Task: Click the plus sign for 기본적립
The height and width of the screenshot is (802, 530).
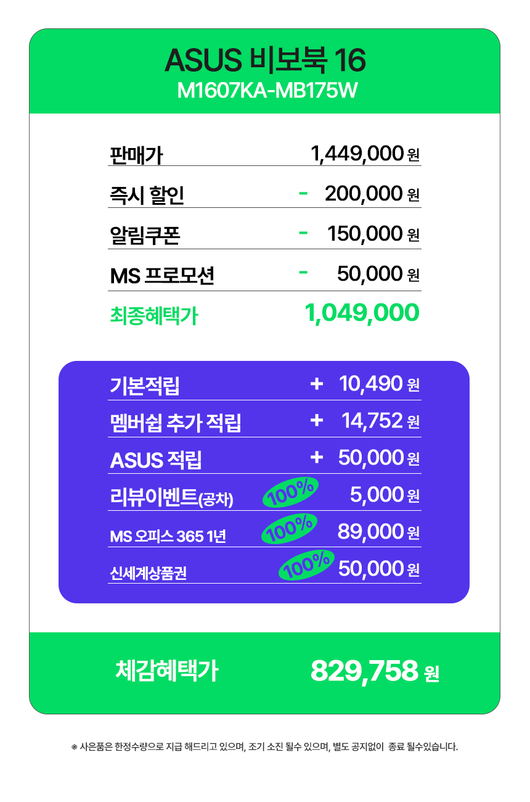Action: (x=317, y=384)
